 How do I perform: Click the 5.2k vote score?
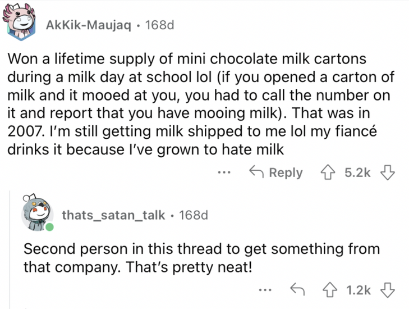tap(356, 172)
